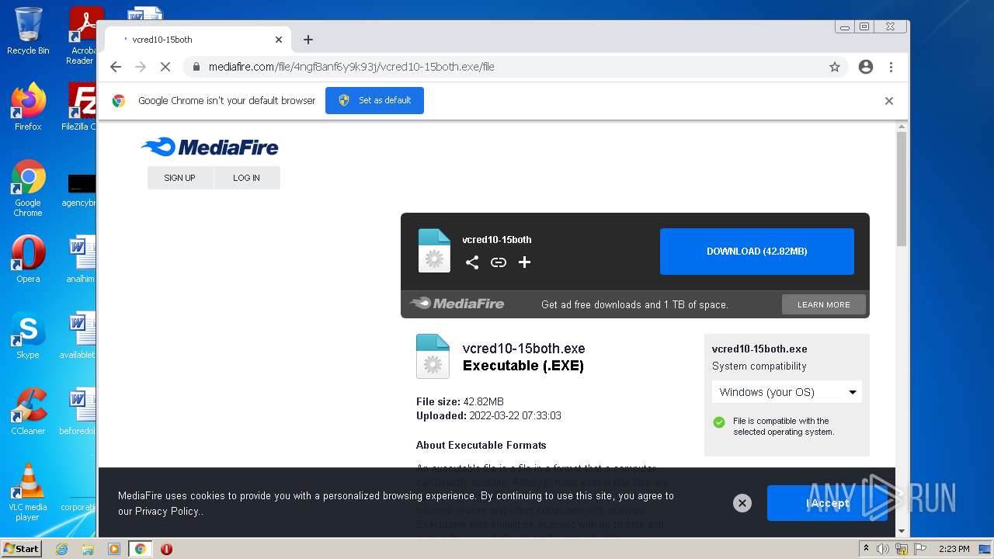Click the executable file icon beside vcred10-15both.exe
This screenshot has height=559, width=994.
coord(433,356)
